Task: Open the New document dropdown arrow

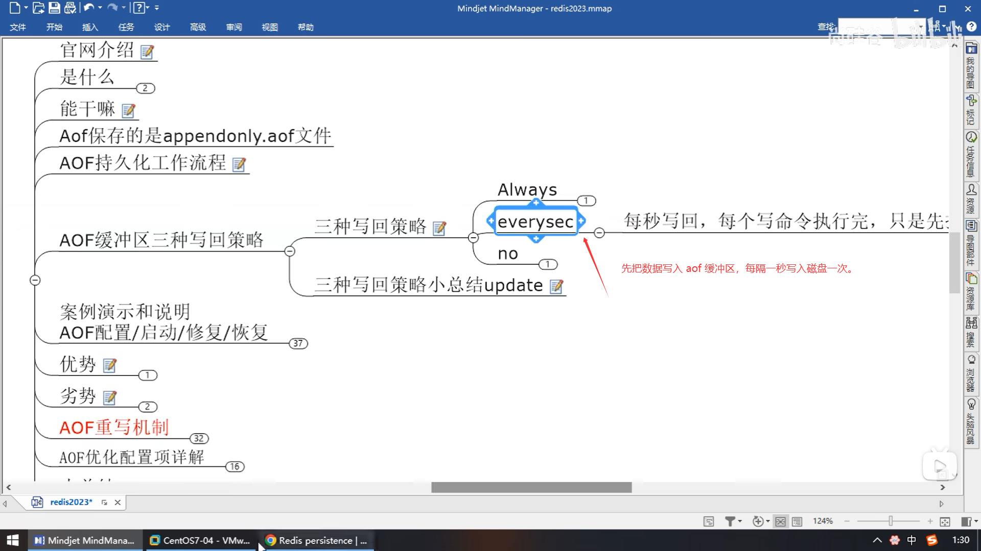Action: (x=26, y=8)
